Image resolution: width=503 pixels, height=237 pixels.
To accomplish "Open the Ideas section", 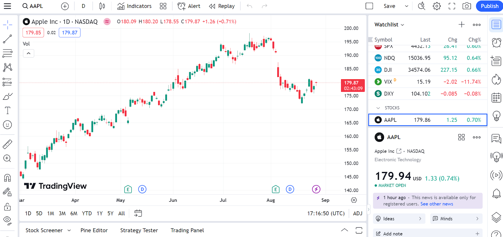I will (x=399, y=219).
